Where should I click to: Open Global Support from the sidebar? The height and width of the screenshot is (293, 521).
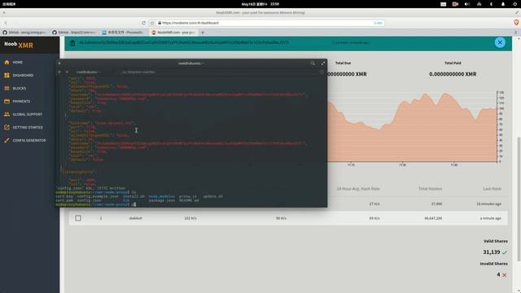coord(23,114)
